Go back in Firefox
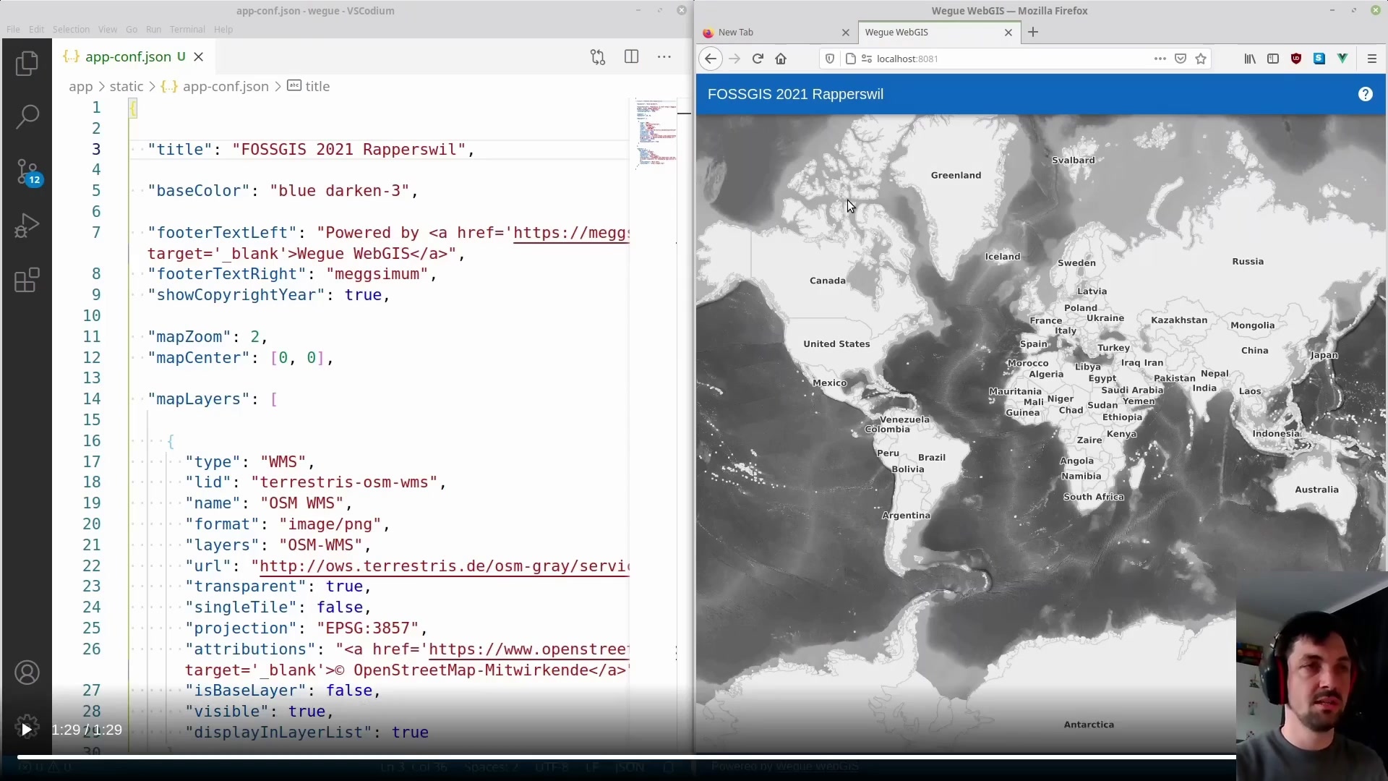1388x781 pixels. click(x=711, y=59)
